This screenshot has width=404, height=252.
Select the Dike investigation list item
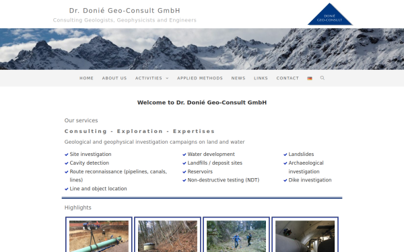[310, 180]
